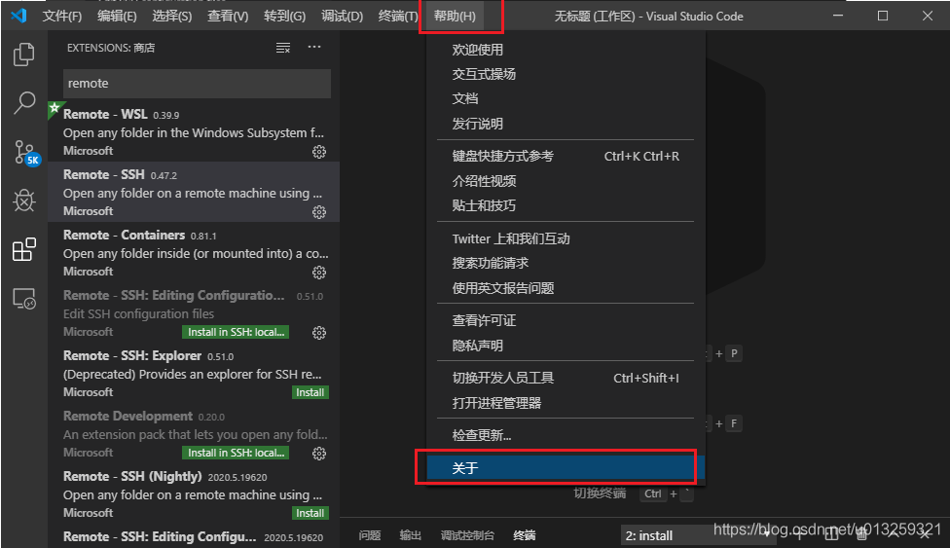The width and height of the screenshot is (950, 548).
Task: Choose 欢迎使用 in Help menu
Action: (x=566, y=50)
